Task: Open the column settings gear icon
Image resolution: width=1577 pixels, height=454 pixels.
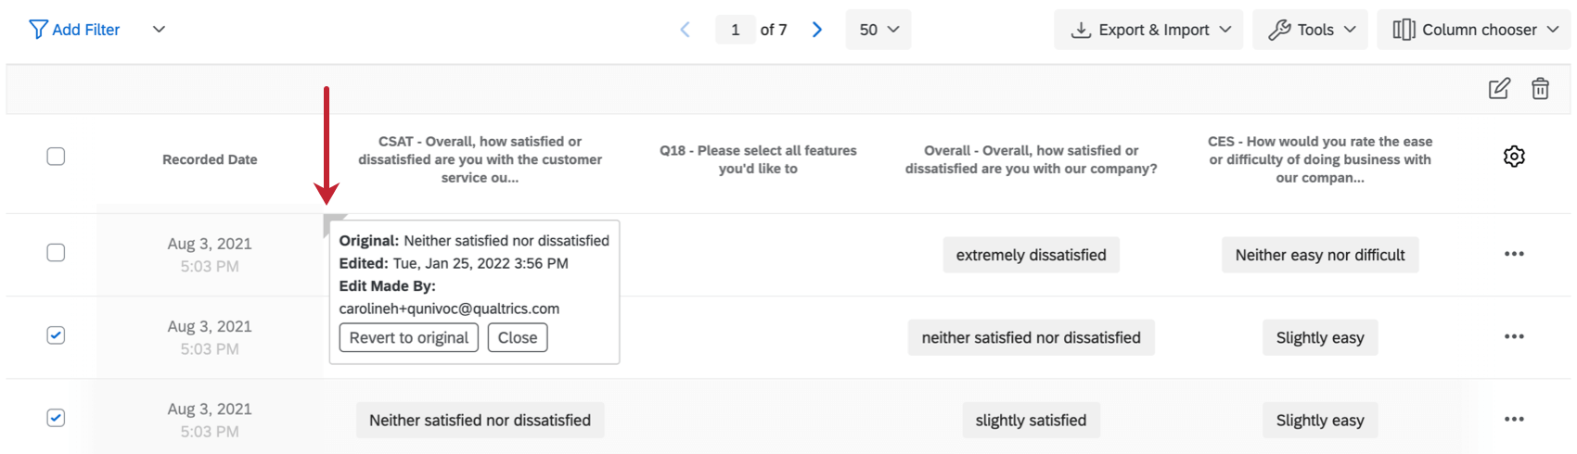Action: (1514, 157)
